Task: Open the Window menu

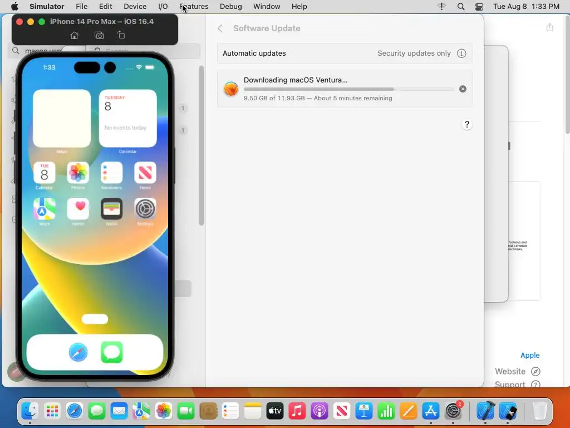Action: pyautogui.click(x=267, y=7)
